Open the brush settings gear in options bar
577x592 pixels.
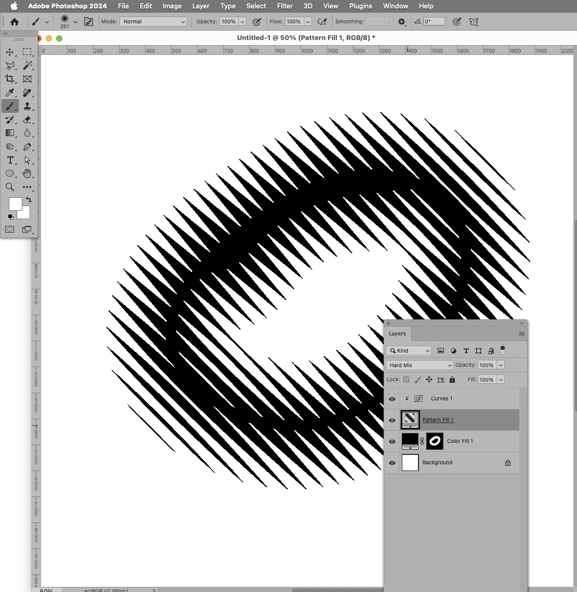(x=401, y=21)
